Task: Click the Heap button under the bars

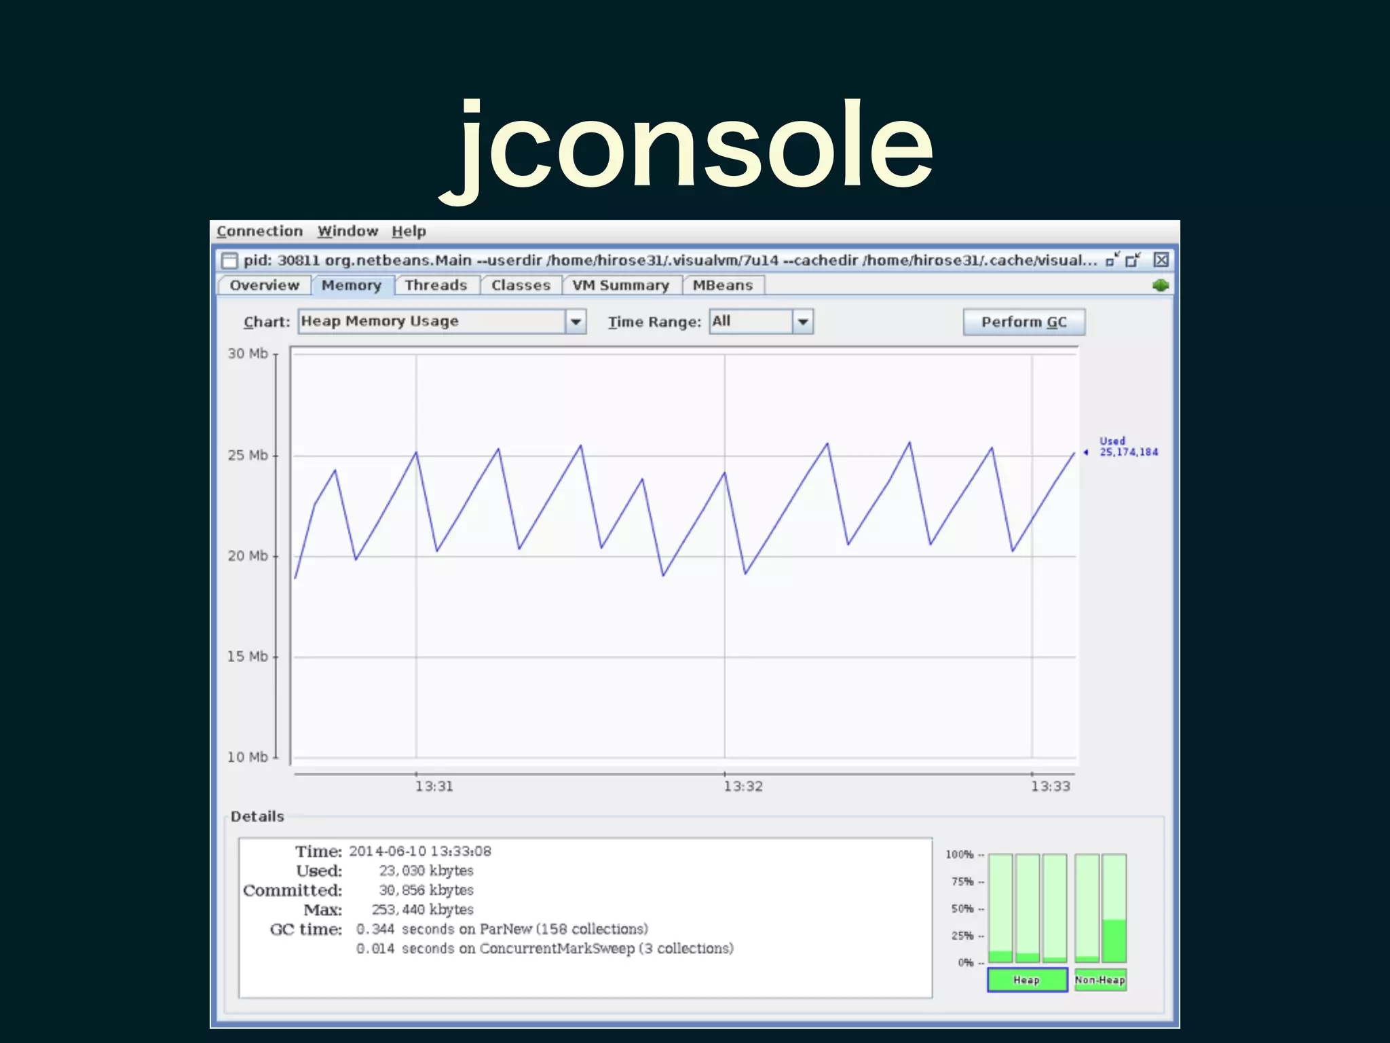Action: click(x=1027, y=980)
